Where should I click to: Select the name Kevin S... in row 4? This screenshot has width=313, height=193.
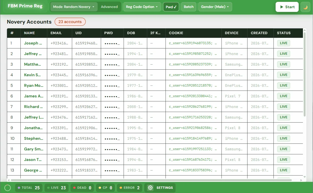tap(32, 75)
